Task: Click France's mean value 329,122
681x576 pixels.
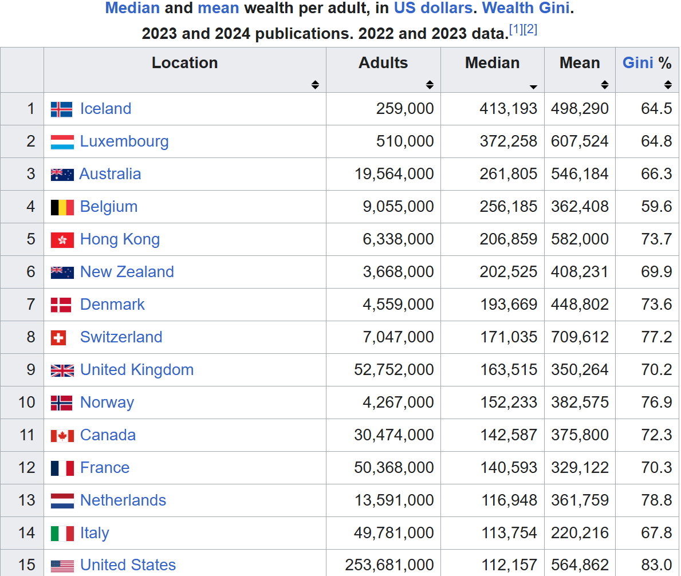Action: tap(580, 468)
